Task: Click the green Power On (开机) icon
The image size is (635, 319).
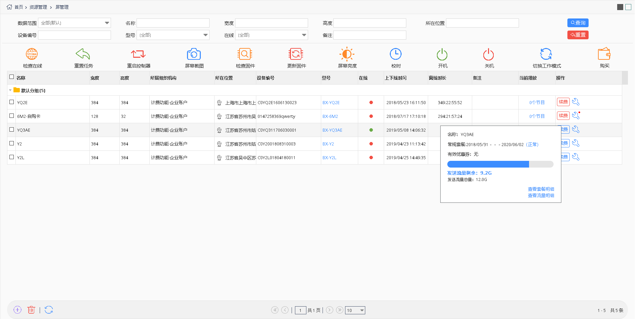Action: click(442, 54)
